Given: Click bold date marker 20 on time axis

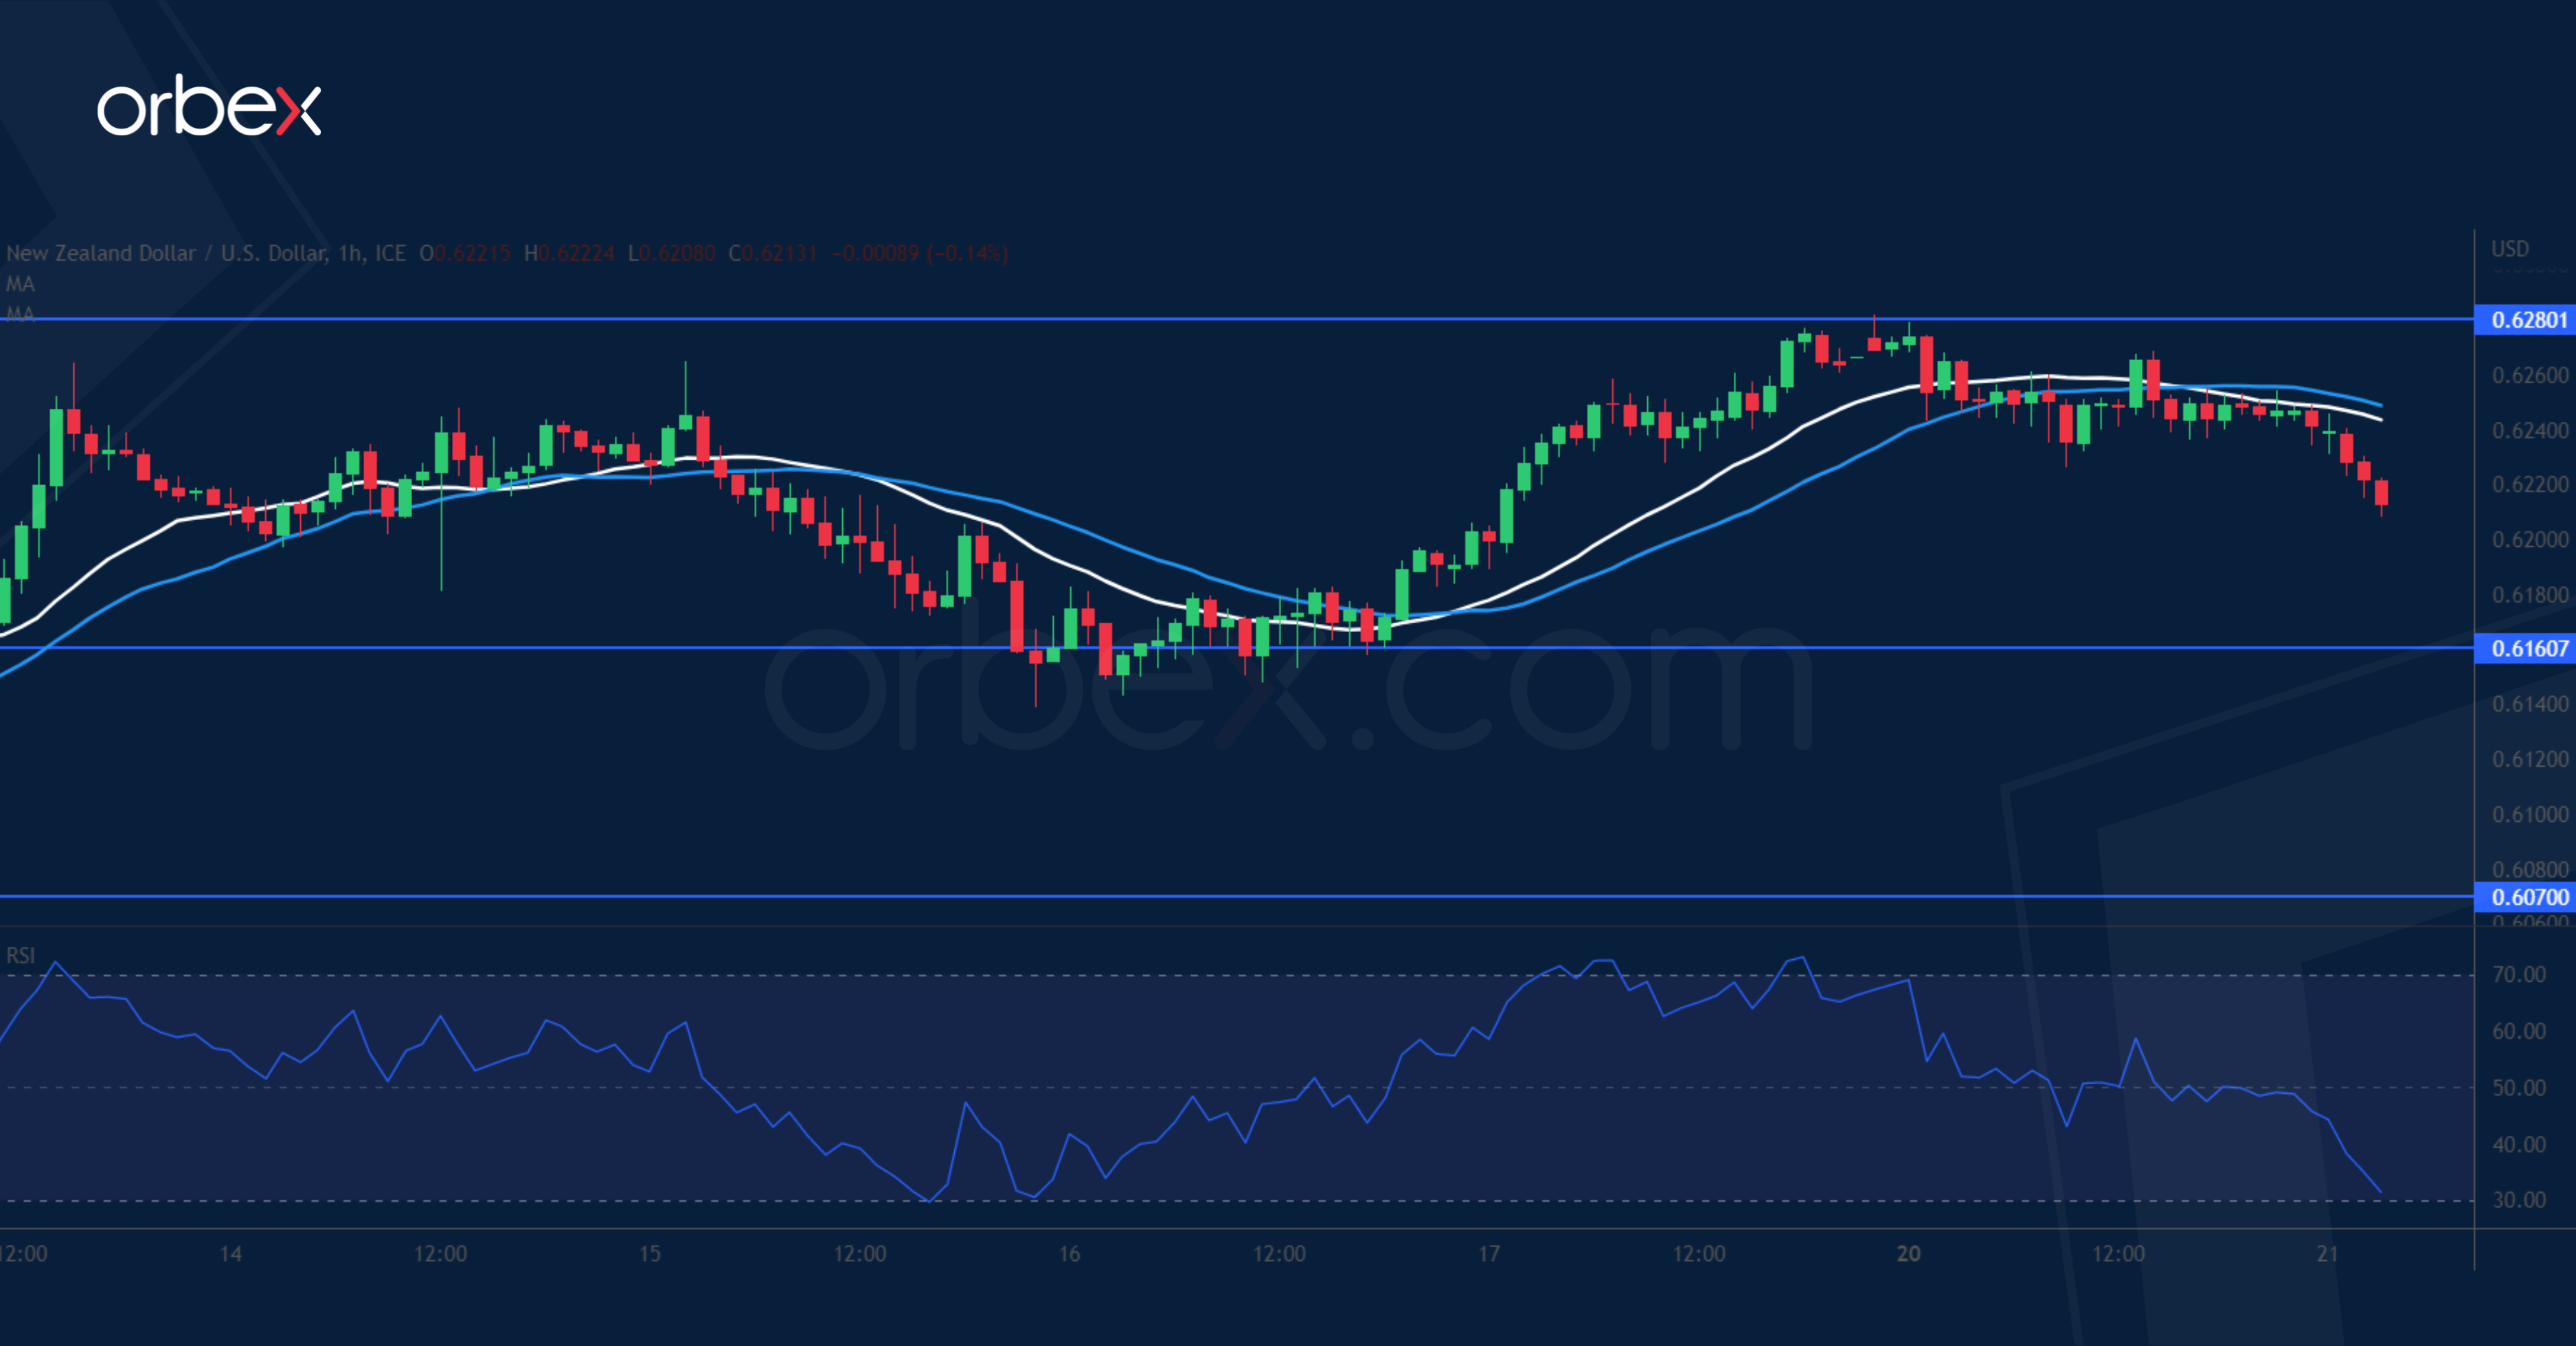Looking at the screenshot, I should [1908, 1254].
